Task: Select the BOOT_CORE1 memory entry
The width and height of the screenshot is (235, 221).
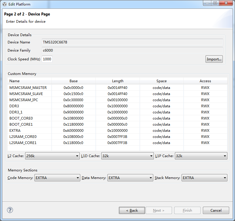Action: [21, 124]
